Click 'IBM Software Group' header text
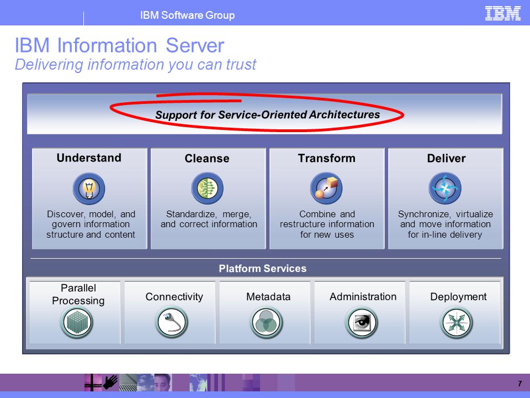The width and height of the screenshot is (530, 398). 187,15
